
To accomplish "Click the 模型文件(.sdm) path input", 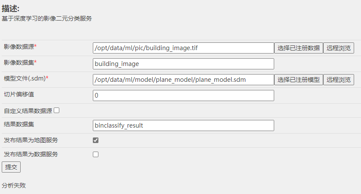I will pyautogui.click(x=183, y=80).
